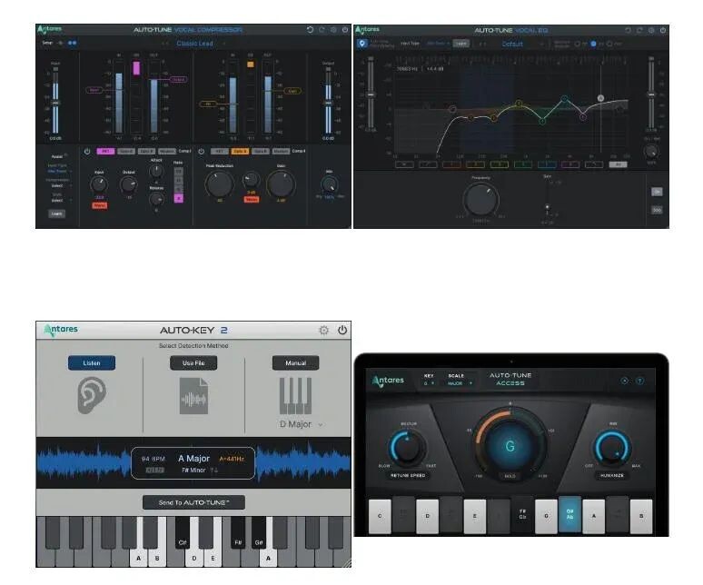Click the A=441Hz tuning reference

tap(232, 459)
